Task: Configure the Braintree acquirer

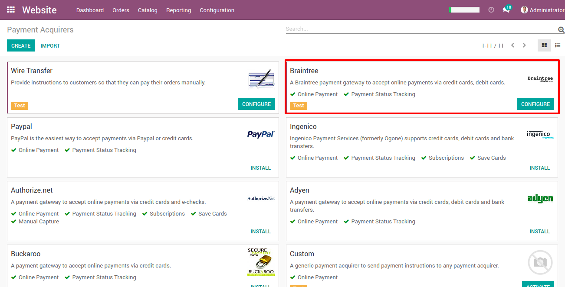Action: [535, 104]
